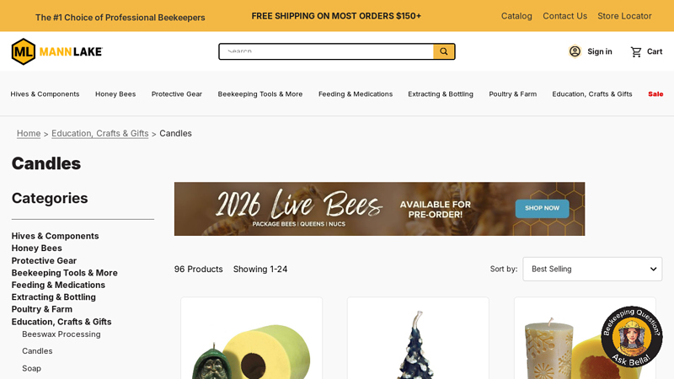
Task: Open the blue Christmas tree candle product
Action: 418,339
